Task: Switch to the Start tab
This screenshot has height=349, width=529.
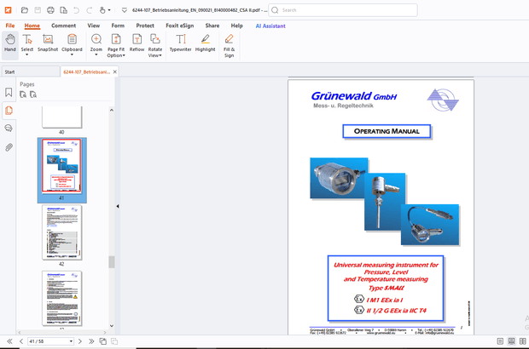Action: coord(31,72)
